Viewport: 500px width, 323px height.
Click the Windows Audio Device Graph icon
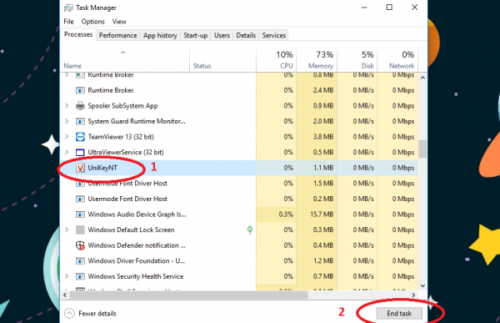tap(80, 214)
